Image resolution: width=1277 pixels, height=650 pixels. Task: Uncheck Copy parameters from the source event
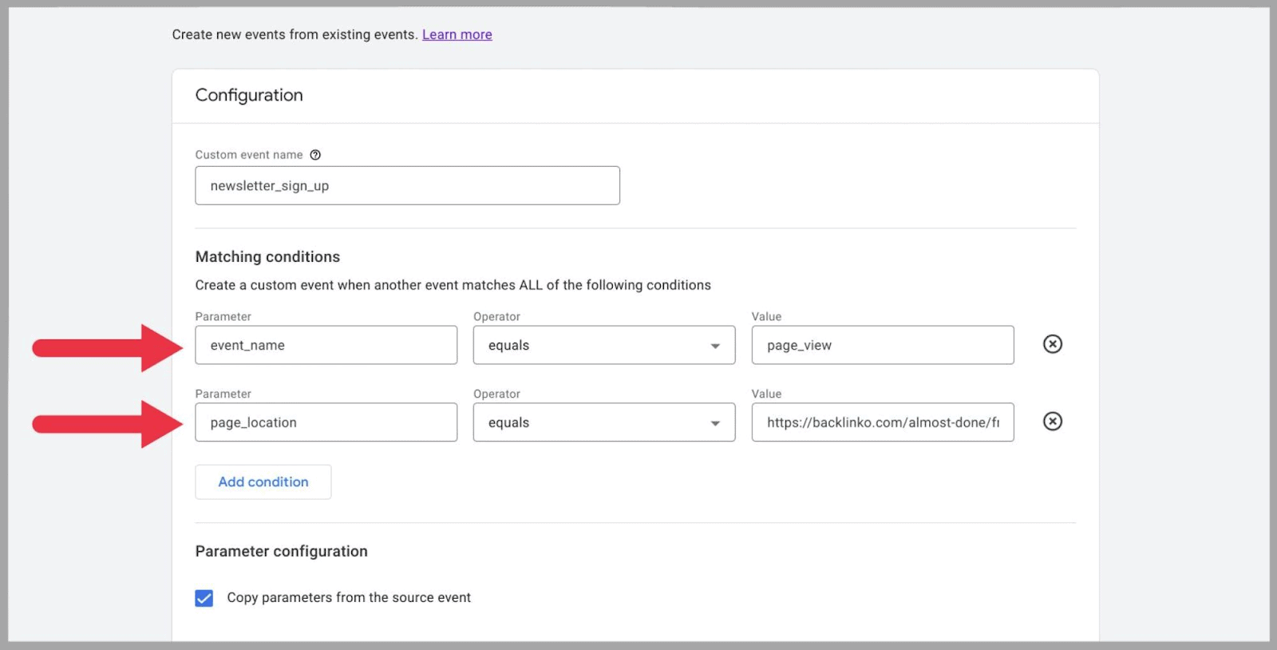tap(204, 598)
